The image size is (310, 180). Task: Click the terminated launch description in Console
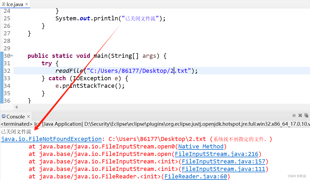[x=155, y=124]
